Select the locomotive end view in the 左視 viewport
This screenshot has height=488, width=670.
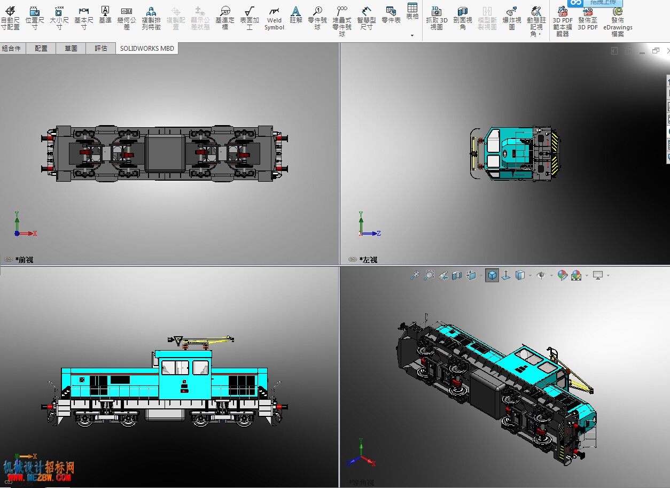(515, 153)
